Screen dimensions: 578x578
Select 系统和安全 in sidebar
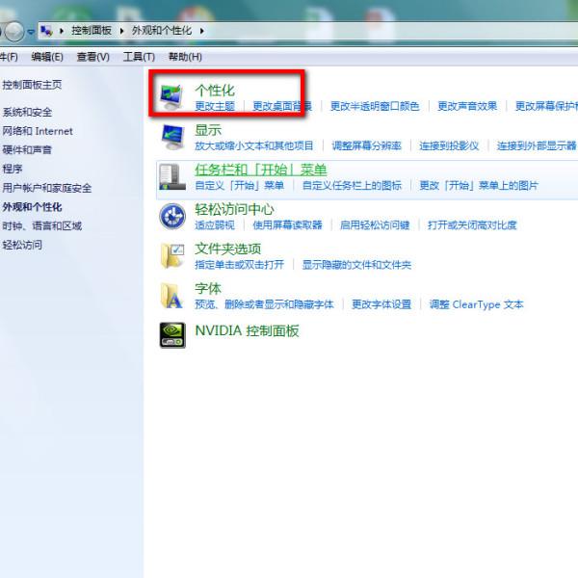(27, 112)
